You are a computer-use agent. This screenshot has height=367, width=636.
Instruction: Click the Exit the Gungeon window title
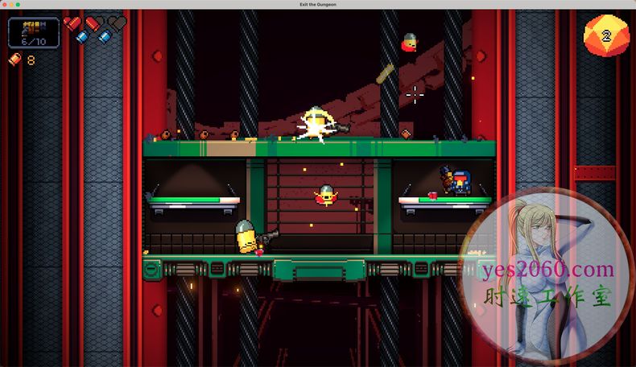(x=318, y=5)
